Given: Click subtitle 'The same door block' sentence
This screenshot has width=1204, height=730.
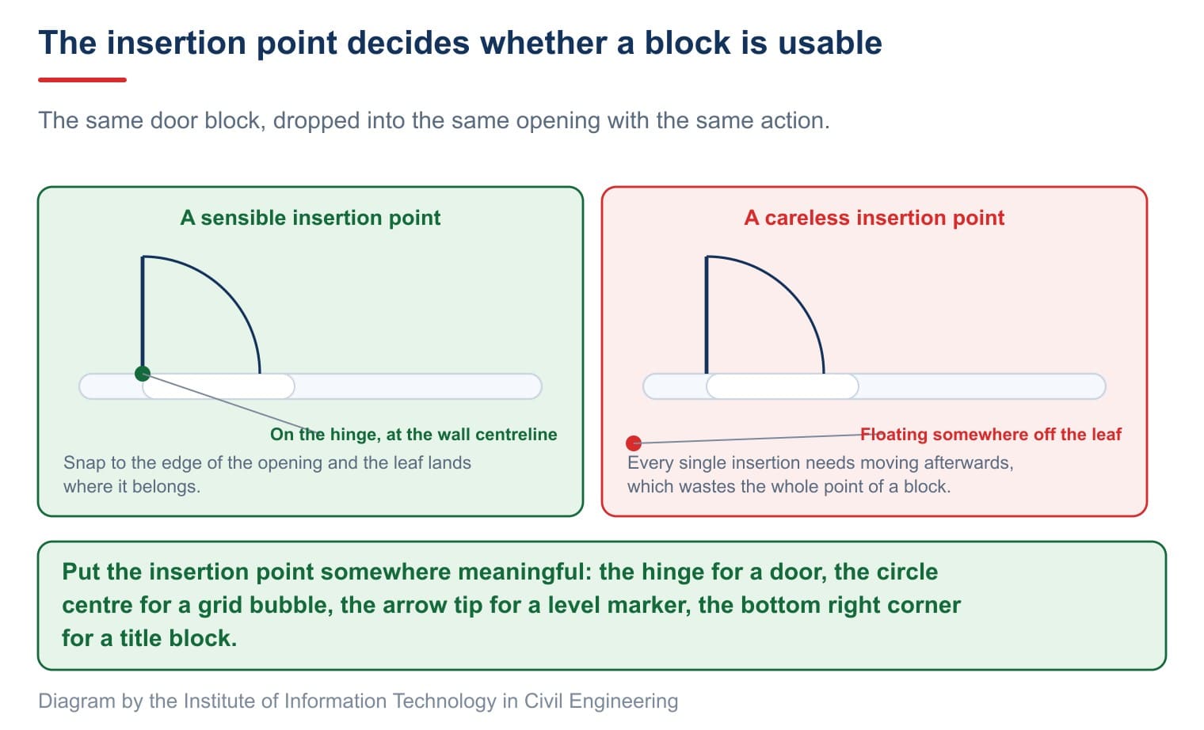Looking at the screenshot, I should pos(434,120).
